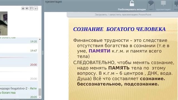178x100 pixels.
Task: Click Разблокировать вкладки label text
Action: pyautogui.click(x=132, y=9)
